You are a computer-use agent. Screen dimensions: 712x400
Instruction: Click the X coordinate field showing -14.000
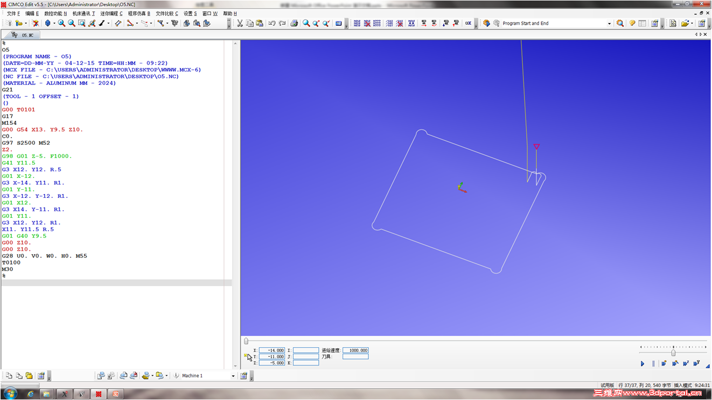[272, 350]
